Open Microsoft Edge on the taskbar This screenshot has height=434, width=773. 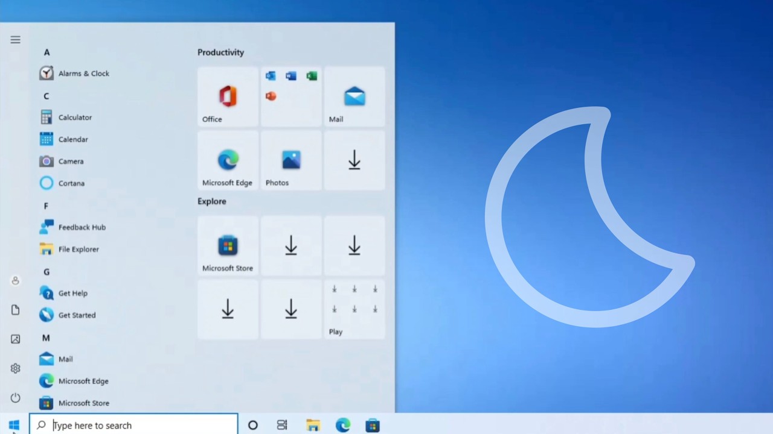click(343, 425)
